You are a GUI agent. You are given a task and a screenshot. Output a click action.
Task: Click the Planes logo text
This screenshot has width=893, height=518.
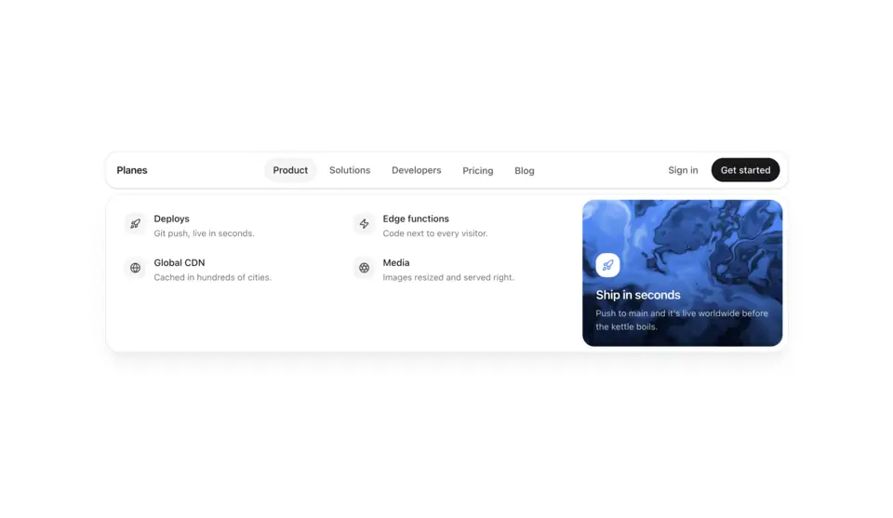point(132,170)
